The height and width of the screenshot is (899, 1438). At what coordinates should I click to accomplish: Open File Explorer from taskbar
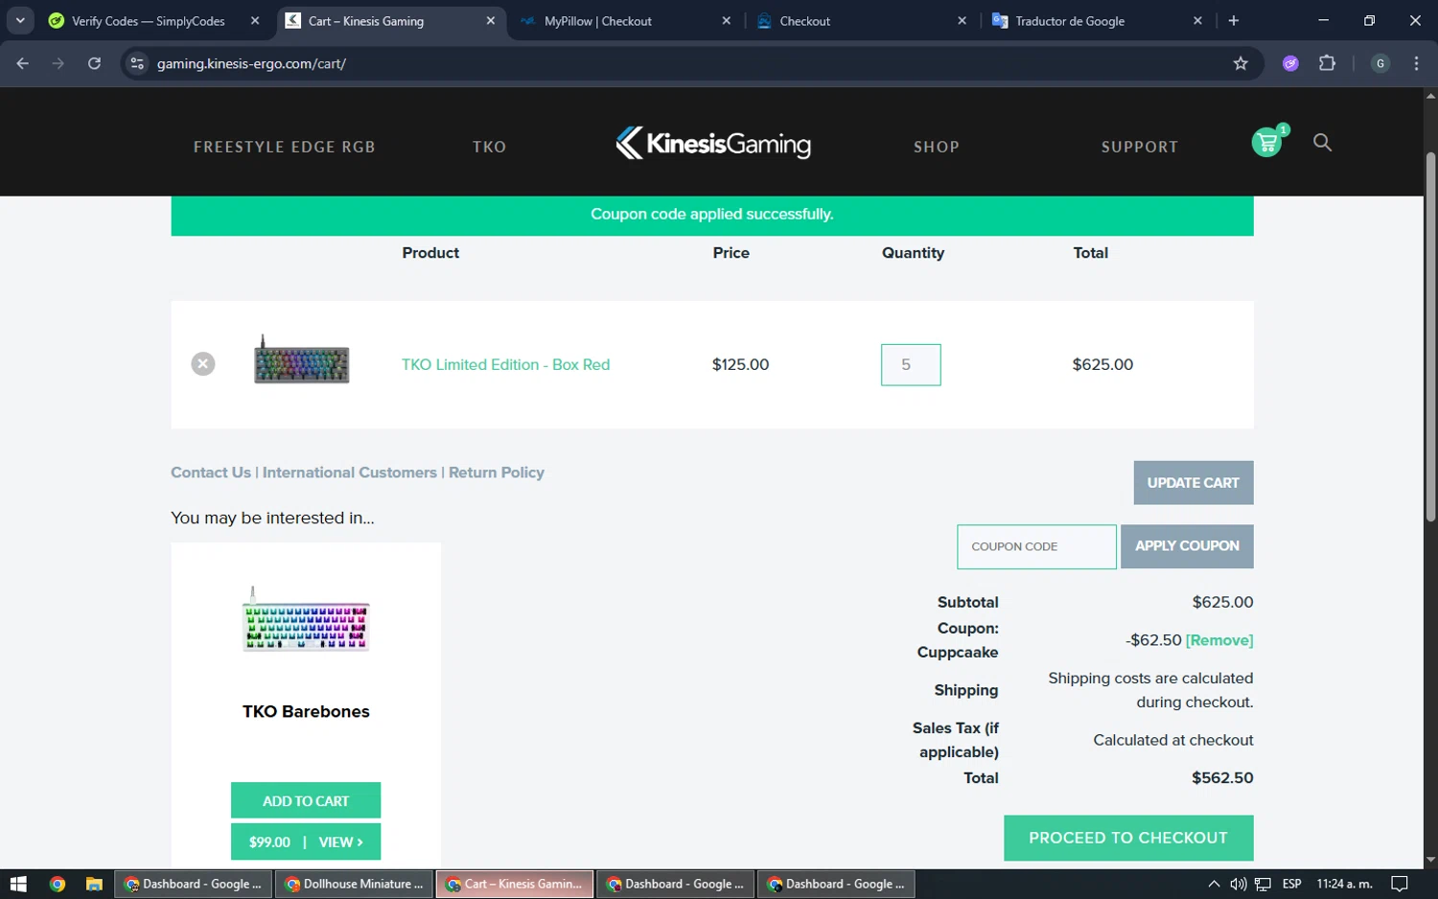94,884
